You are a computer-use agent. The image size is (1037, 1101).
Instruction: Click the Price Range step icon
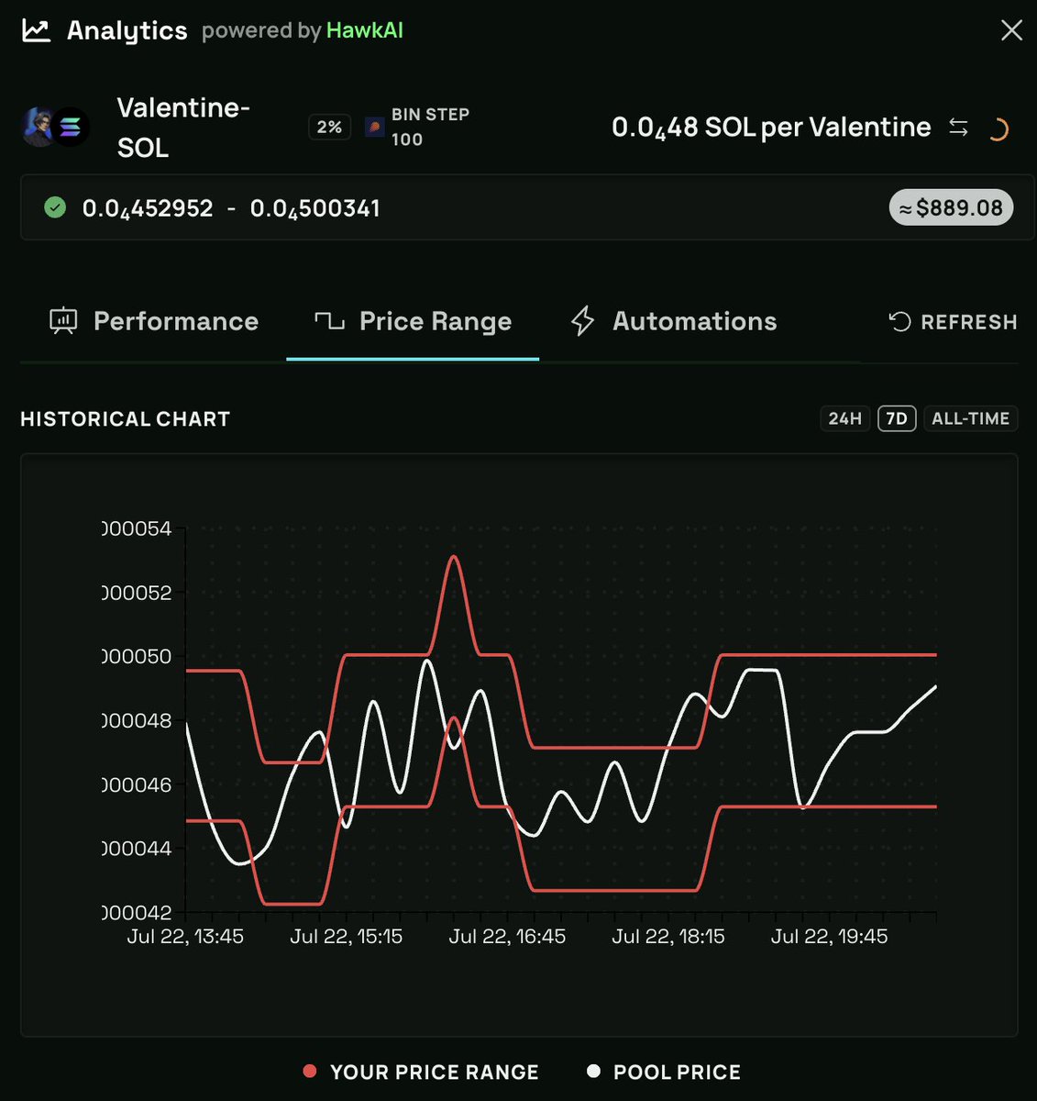point(329,320)
